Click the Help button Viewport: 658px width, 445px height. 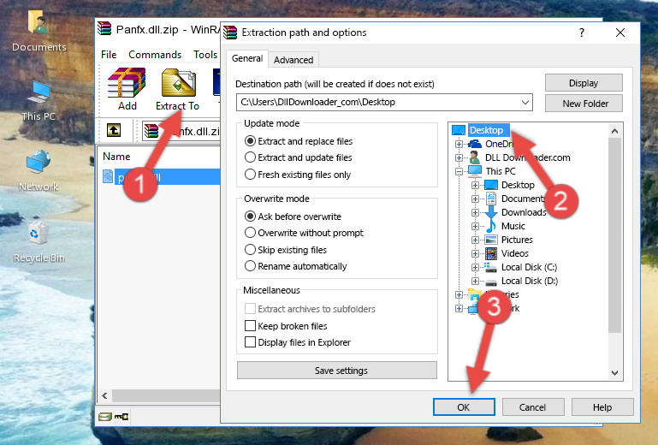coord(602,407)
